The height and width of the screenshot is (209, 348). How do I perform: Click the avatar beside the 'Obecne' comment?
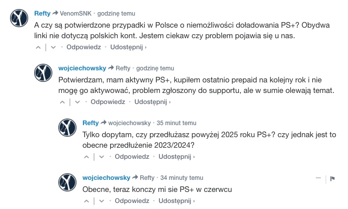click(x=67, y=182)
